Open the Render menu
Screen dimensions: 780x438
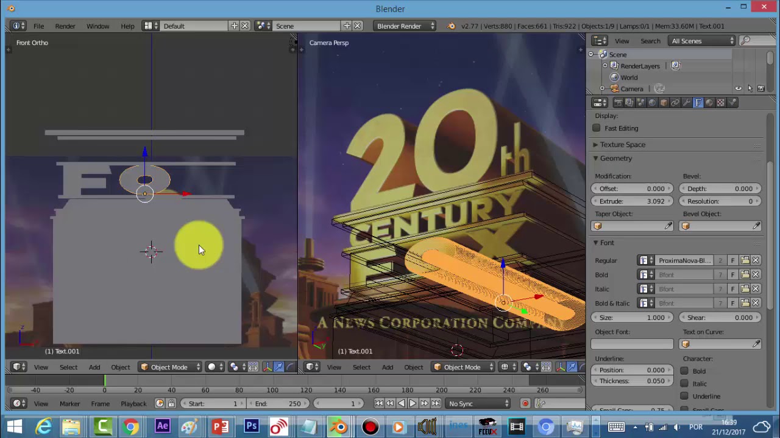65,26
